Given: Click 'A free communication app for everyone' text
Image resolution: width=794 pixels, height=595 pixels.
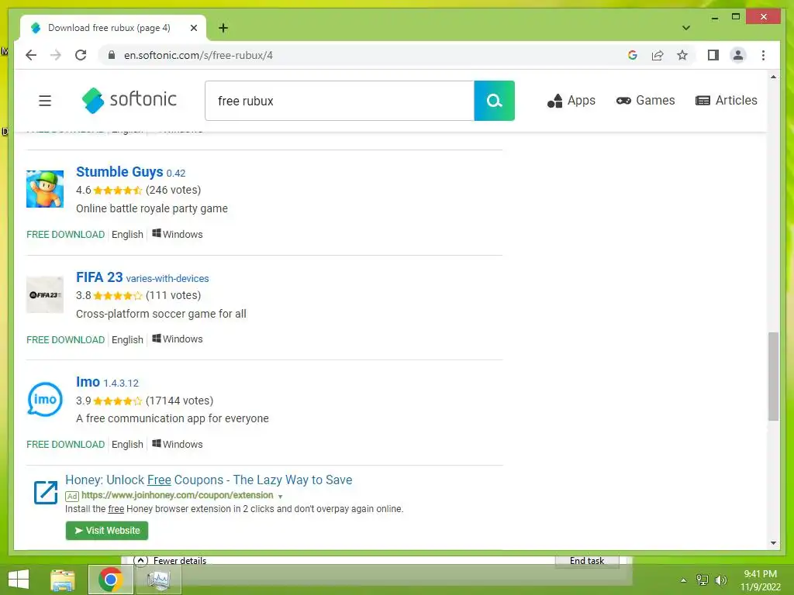Looking at the screenshot, I should tap(172, 418).
